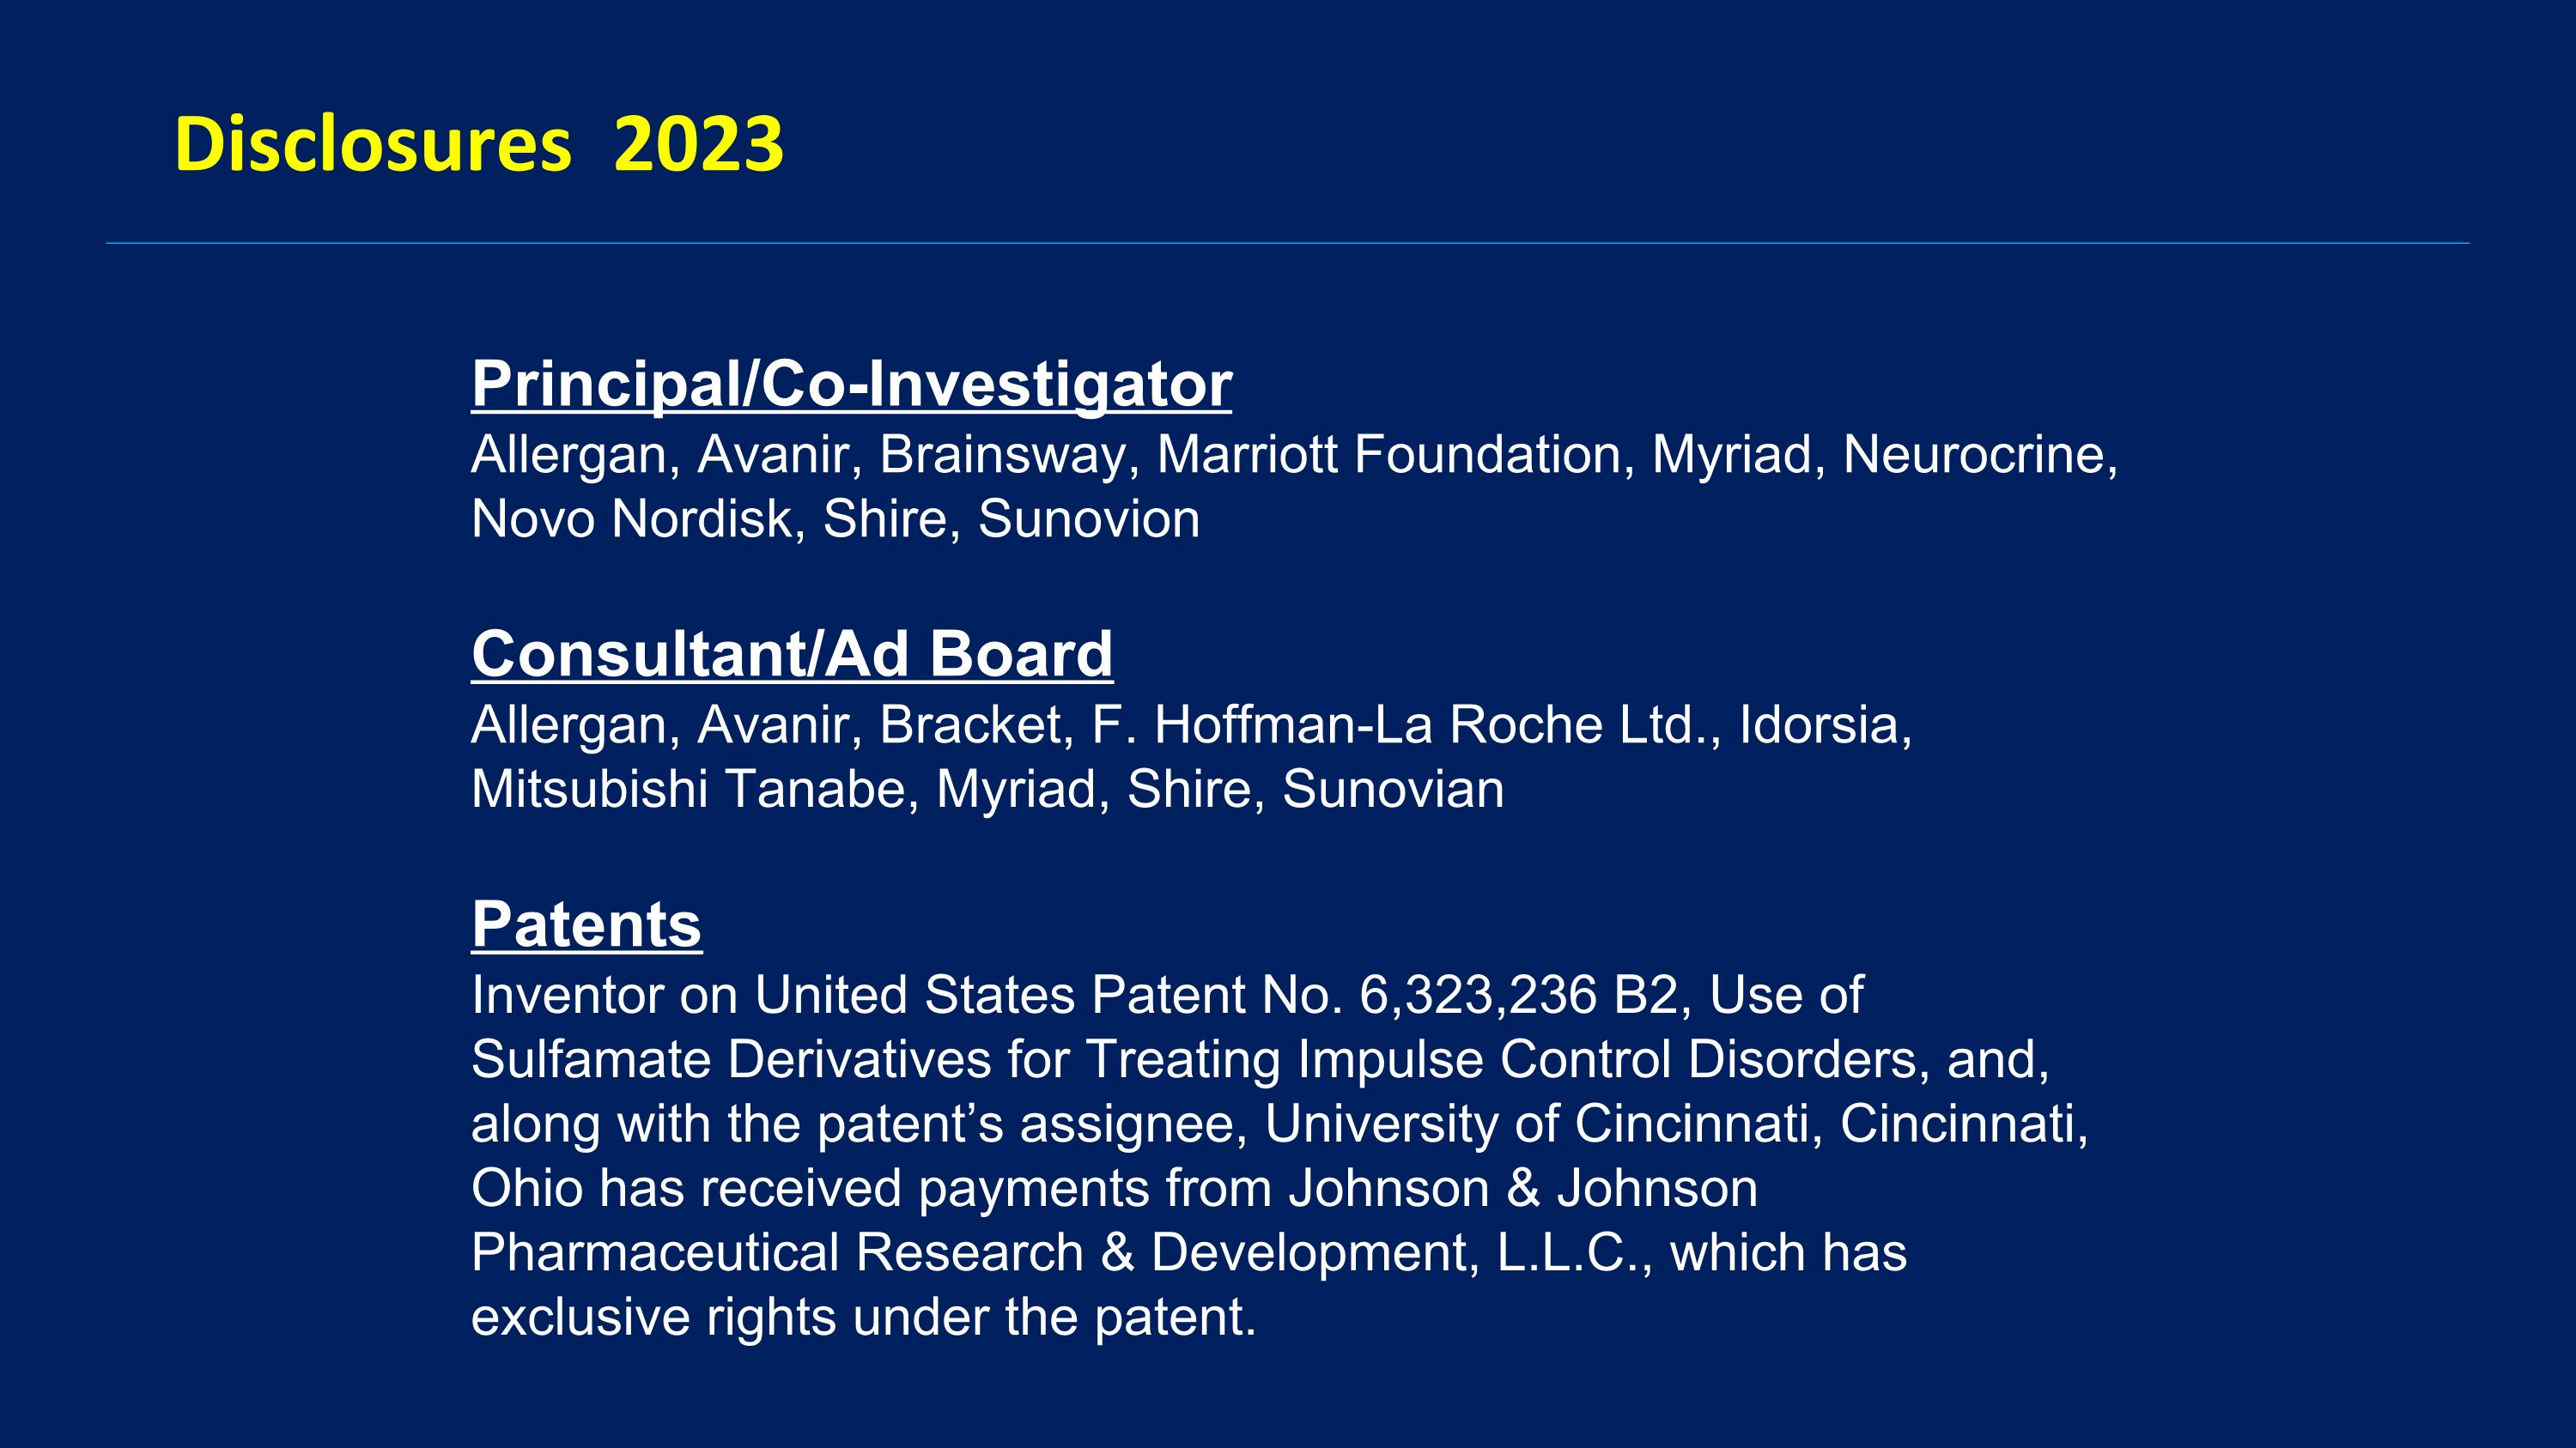The height and width of the screenshot is (1448, 2576).
Task: Select the word Neurocrine
Action: click(x=1979, y=455)
